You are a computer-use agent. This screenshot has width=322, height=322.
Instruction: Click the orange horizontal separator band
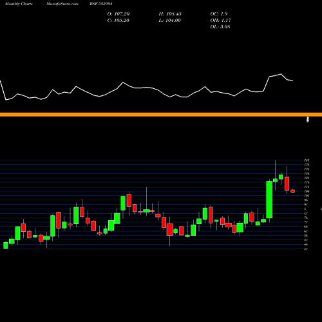161,115
